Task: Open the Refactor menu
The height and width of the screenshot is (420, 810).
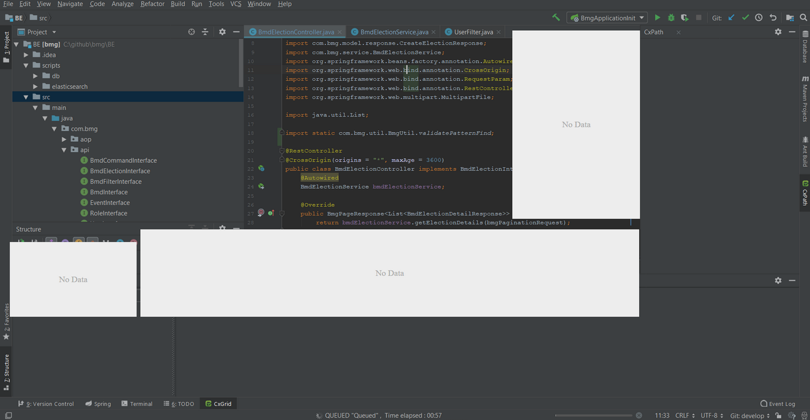Action: click(x=152, y=4)
